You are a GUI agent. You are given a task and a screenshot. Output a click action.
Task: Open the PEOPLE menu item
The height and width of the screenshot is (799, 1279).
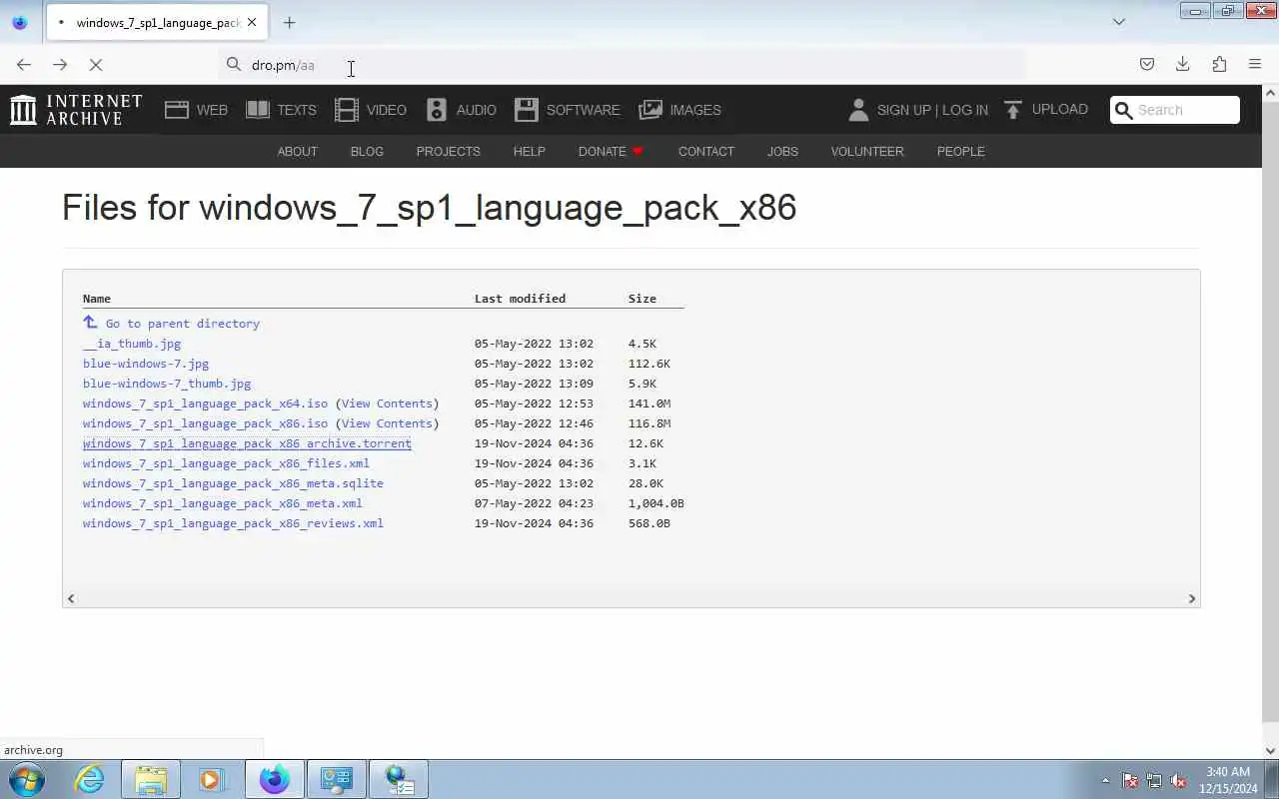pyautogui.click(x=960, y=152)
